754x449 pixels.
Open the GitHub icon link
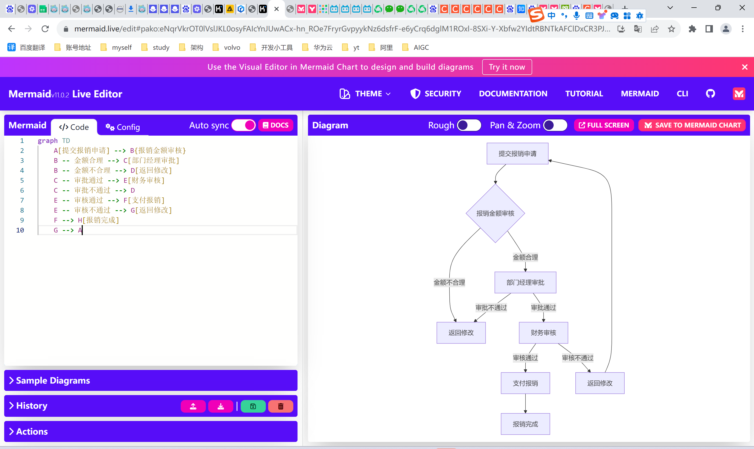[710, 93]
